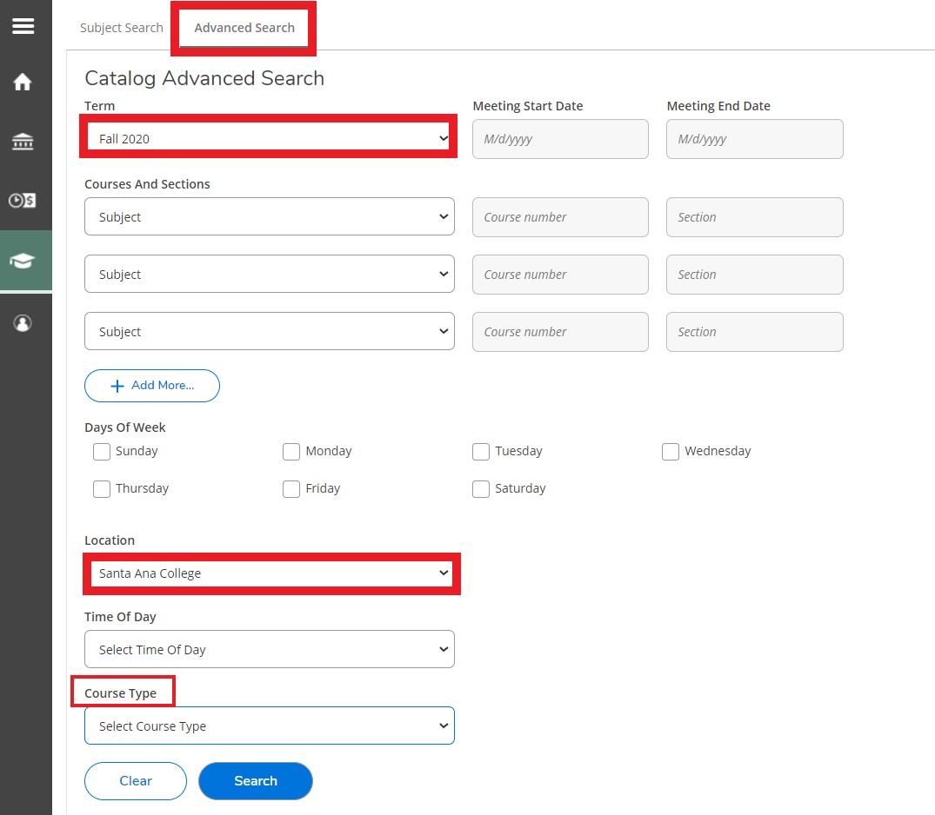Click the financial clock-dollar sidebar icon
935x815 pixels.
[23, 201]
